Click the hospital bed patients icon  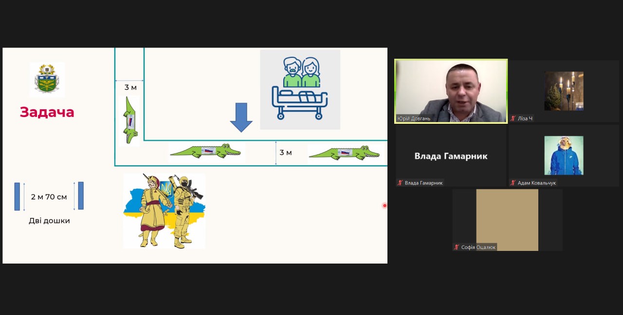click(300, 89)
